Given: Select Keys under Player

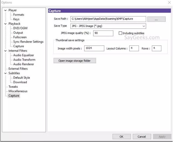Looking at the screenshot, I should (x=16, y=19).
